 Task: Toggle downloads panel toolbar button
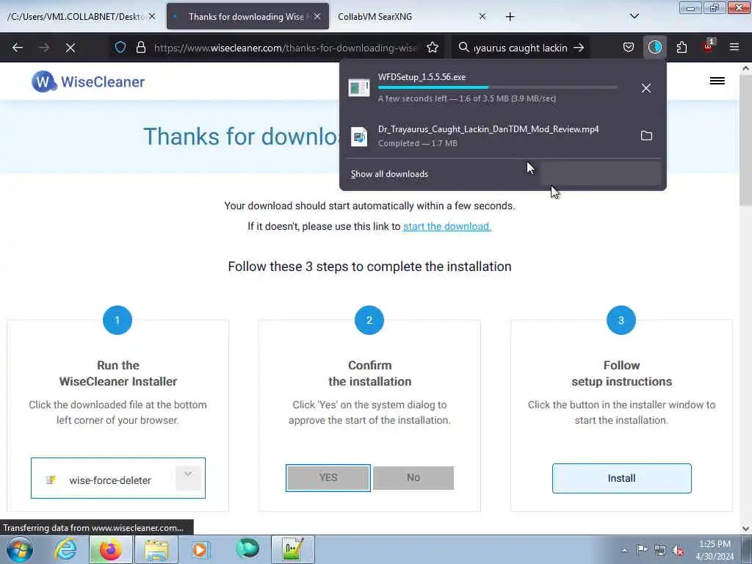click(655, 47)
